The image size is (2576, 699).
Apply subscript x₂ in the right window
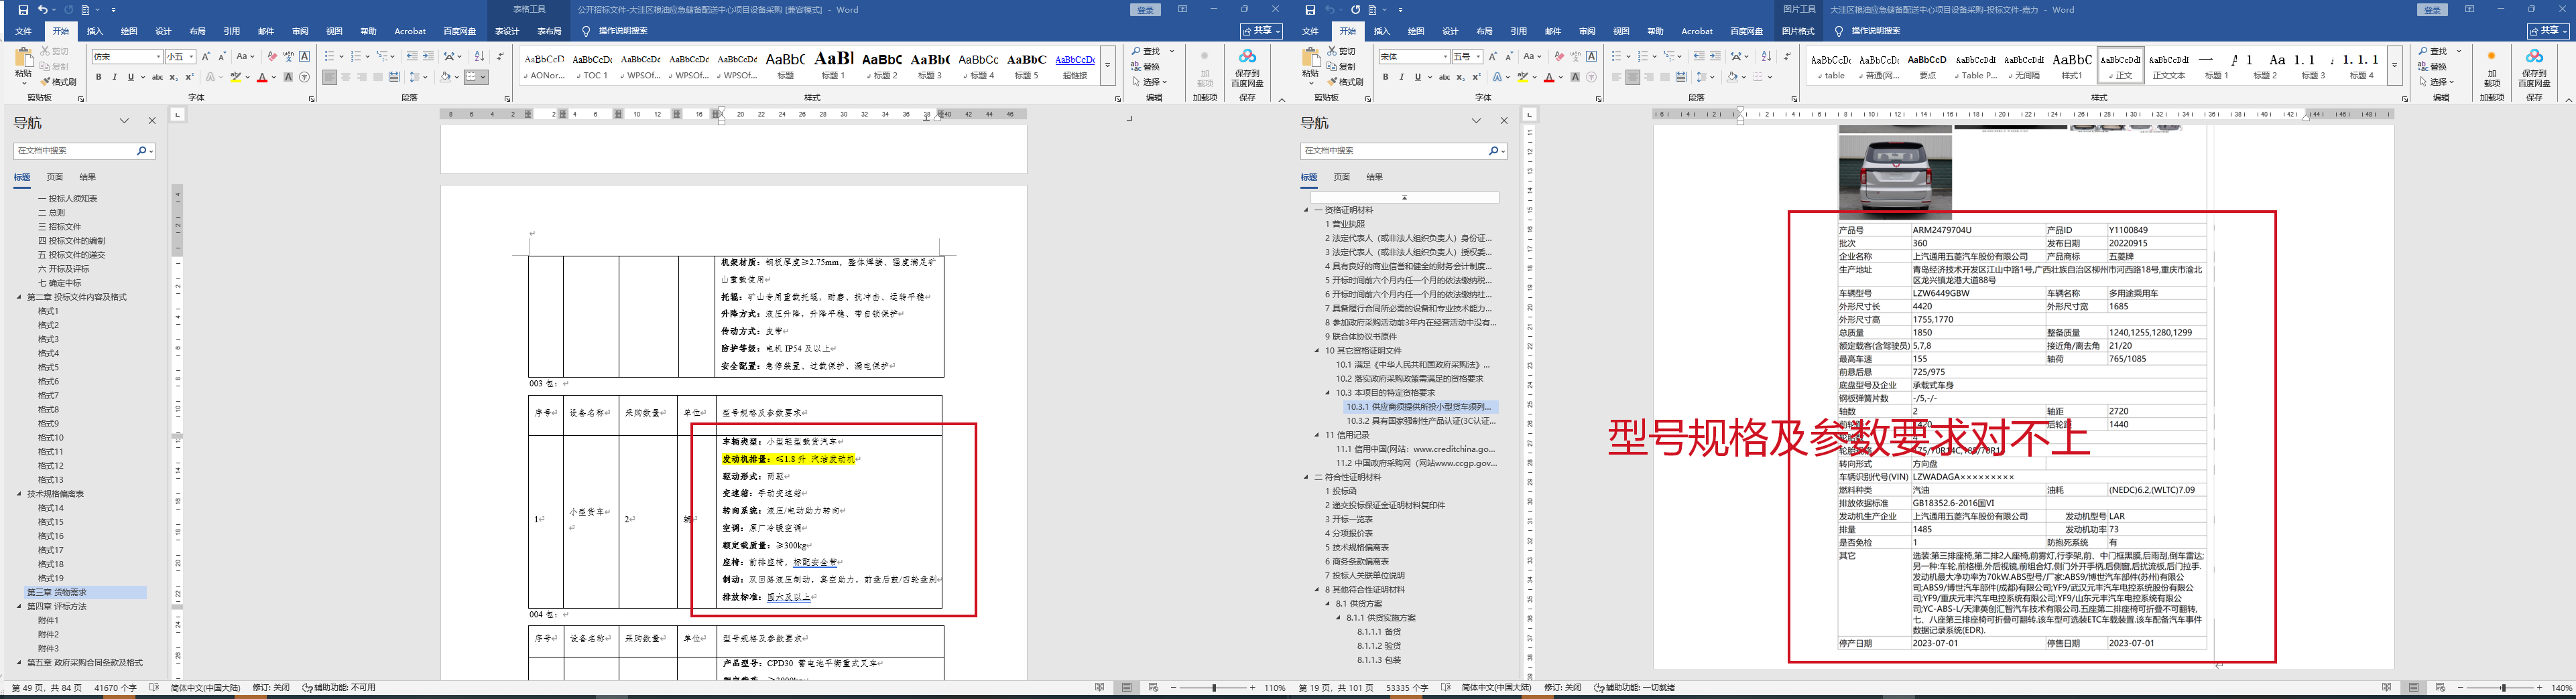(x=1460, y=77)
